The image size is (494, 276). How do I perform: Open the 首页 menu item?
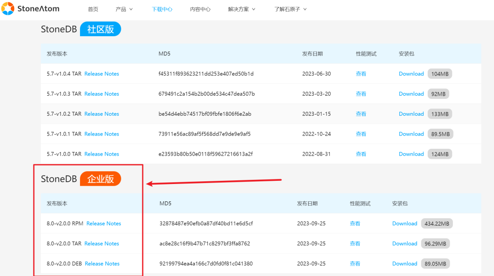coord(93,9)
